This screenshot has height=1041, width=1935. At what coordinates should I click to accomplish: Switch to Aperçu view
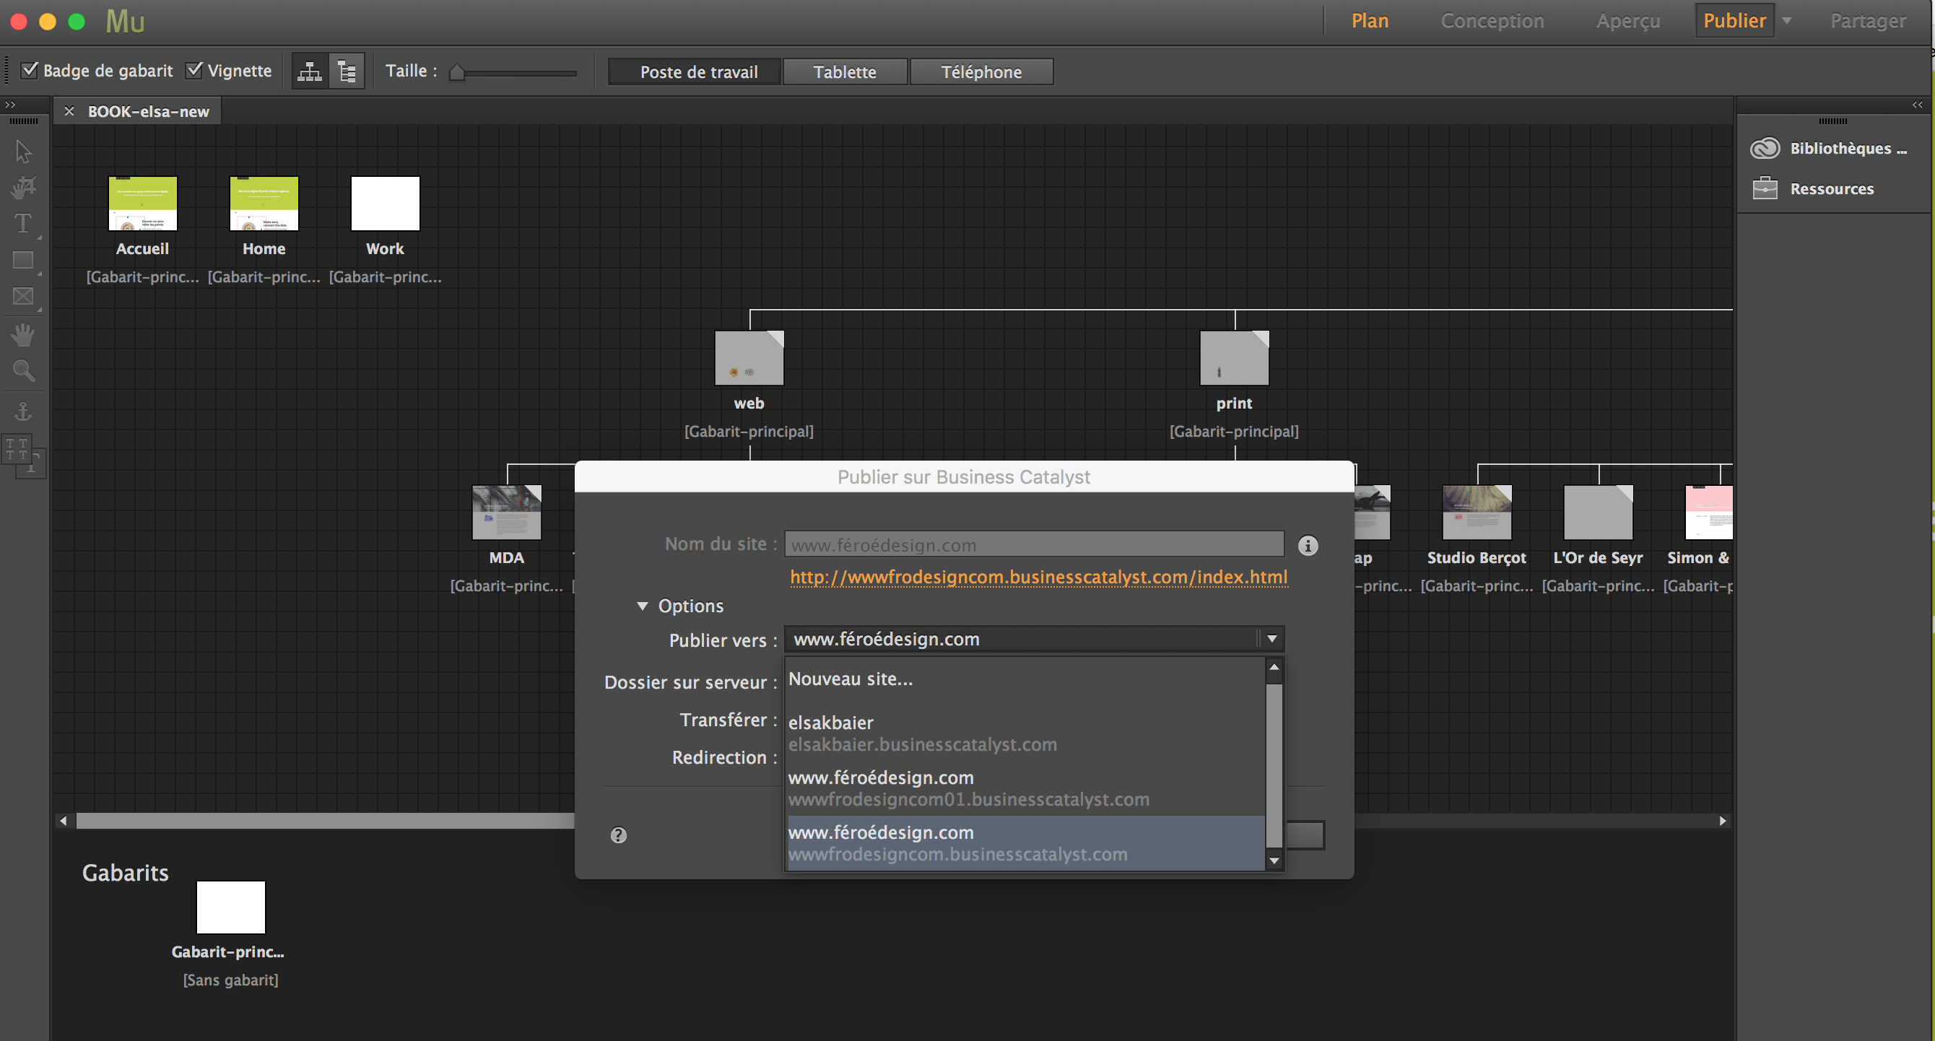click(x=1627, y=21)
